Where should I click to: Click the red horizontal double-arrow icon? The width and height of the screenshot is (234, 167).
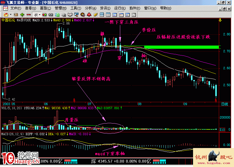click(28, 15)
